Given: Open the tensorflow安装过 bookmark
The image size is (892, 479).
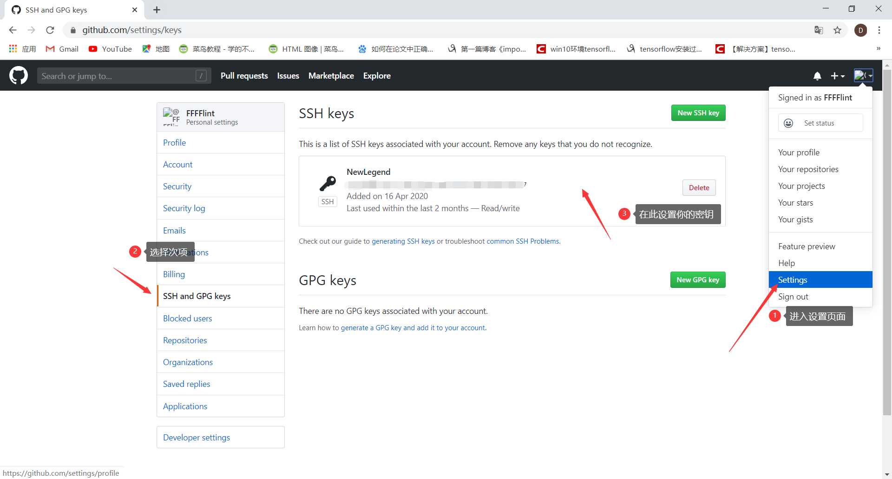Looking at the screenshot, I should pyautogui.click(x=664, y=49).
